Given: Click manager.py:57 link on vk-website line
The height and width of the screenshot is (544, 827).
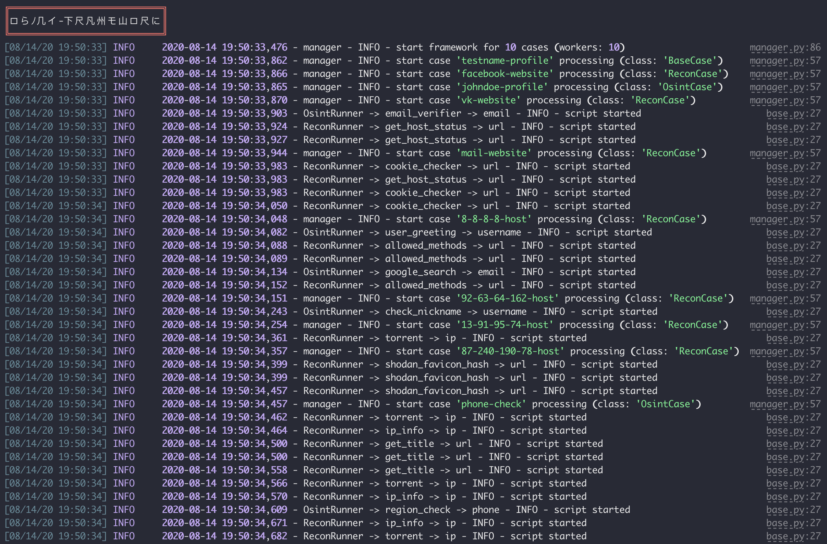Looking at the screenshot, I should point(785,100).
